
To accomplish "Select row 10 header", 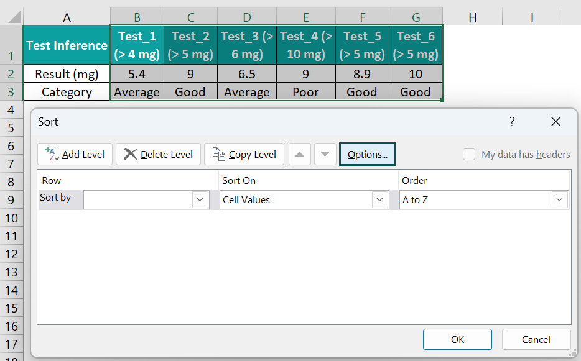I will pos(11,218).
